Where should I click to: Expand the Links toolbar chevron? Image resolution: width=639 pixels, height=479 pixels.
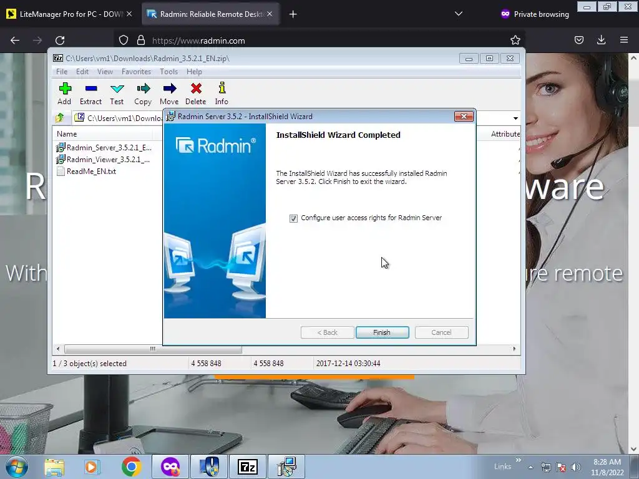(x=518, y=460)
